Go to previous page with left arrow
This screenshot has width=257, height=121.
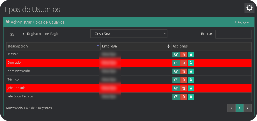(x=231, y=108)
